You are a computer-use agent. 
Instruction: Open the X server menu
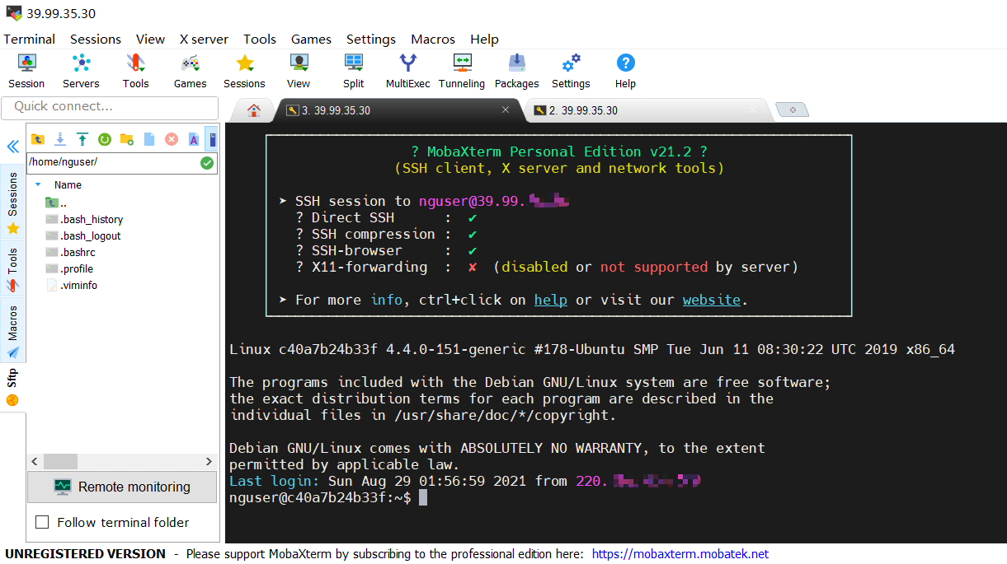(x=205, y=39)
